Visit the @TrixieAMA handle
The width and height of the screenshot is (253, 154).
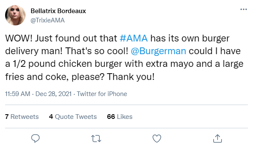pos(48,20)
